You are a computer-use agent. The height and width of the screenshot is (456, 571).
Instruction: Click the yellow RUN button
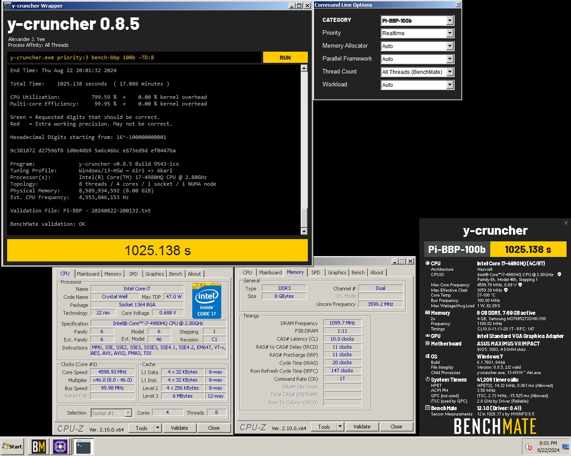click(x=285, y=57)
